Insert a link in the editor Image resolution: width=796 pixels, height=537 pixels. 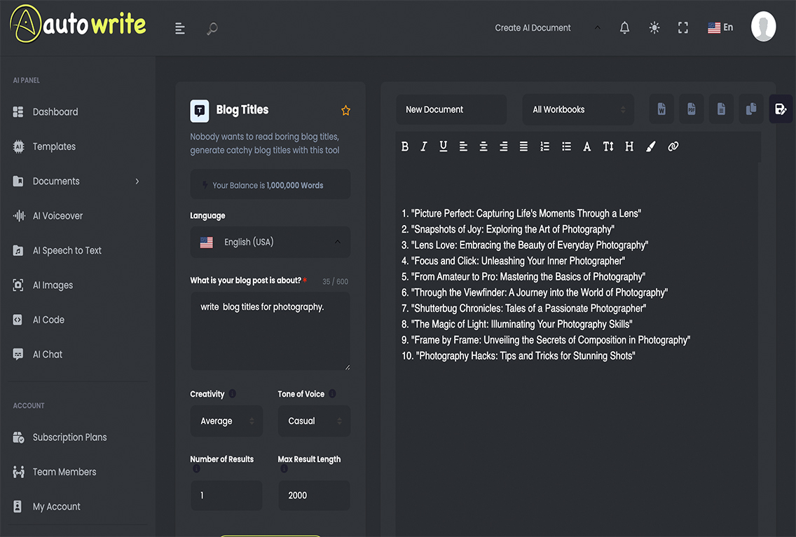pos(673,147)
